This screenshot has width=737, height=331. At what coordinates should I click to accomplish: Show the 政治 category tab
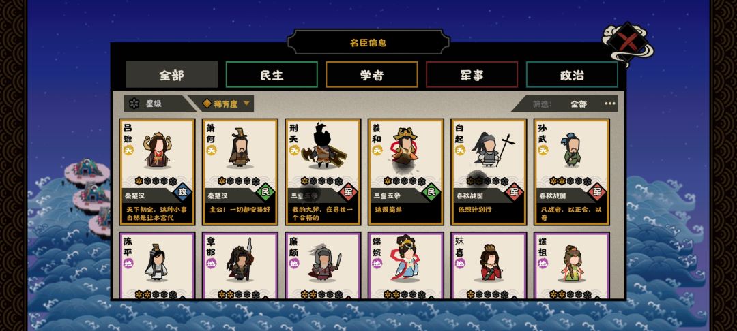[572, 74]
